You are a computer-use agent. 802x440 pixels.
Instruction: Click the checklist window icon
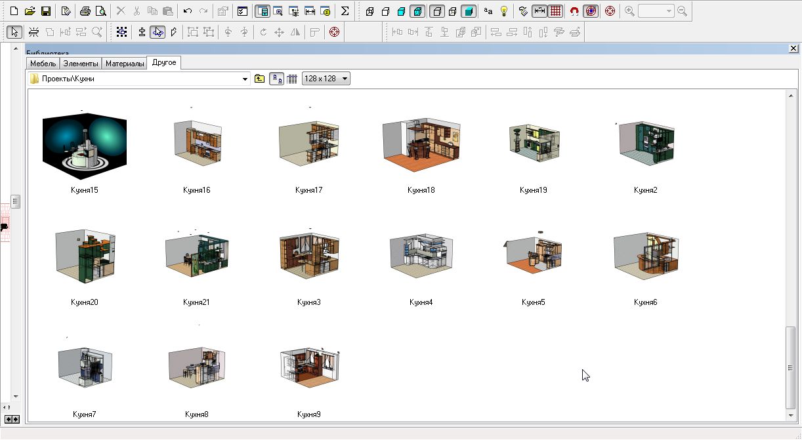242,11
